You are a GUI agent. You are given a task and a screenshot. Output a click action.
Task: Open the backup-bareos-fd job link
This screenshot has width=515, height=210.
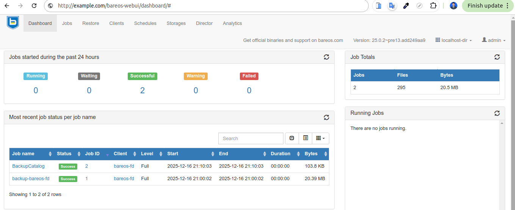(31, 179)
